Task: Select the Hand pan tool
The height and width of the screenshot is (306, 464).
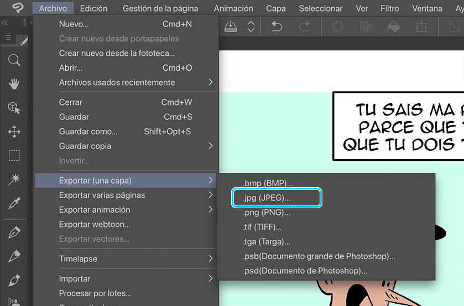Action: pos(14,84)
